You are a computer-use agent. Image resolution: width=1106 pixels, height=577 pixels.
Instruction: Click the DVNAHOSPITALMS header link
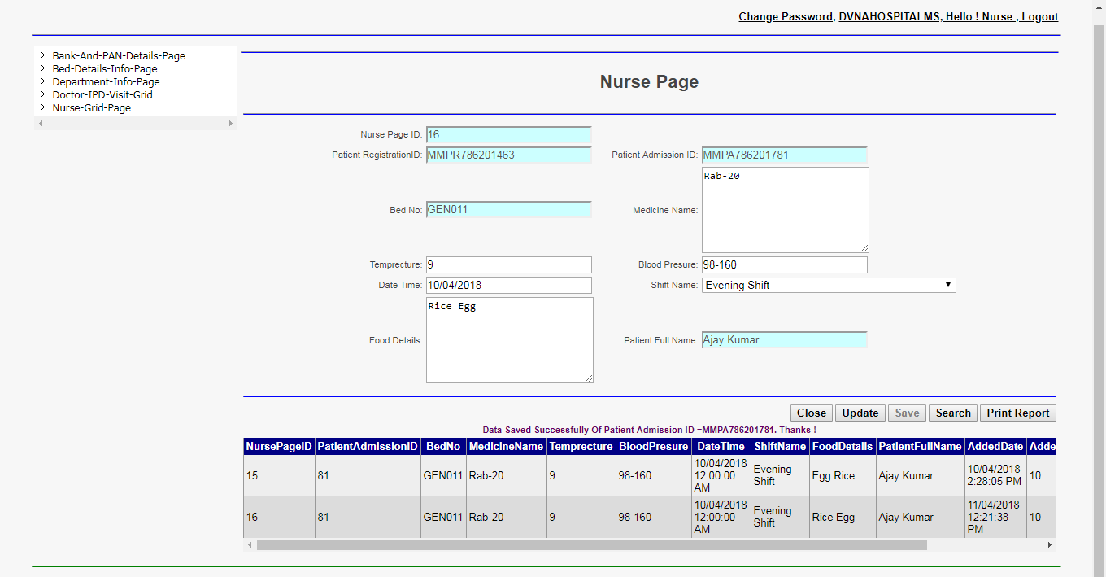(x=890, y=16)
